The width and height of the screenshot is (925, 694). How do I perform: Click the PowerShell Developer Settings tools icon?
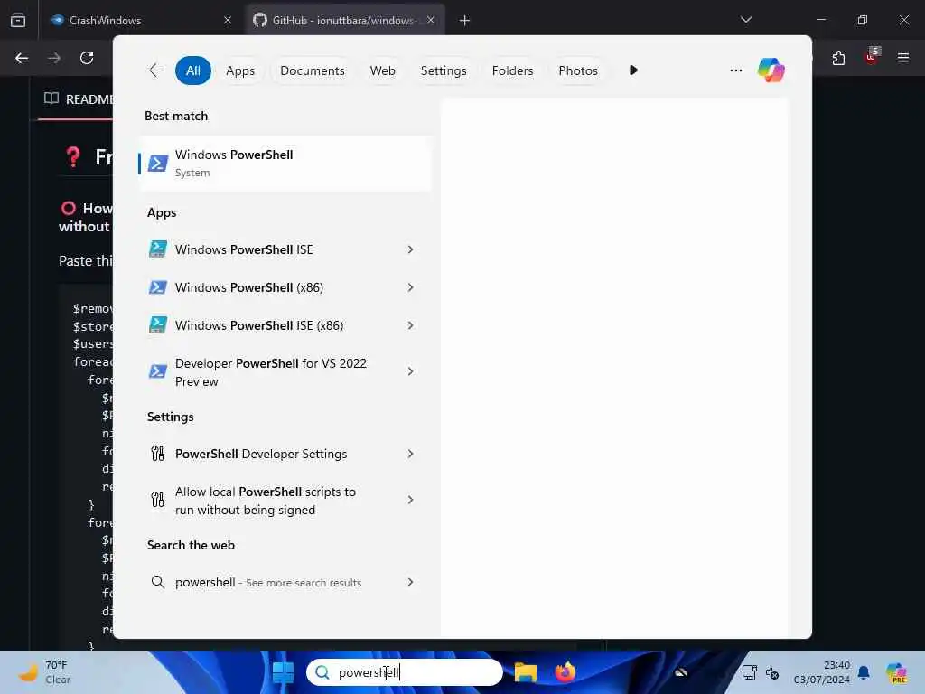(x=157, y=454)
